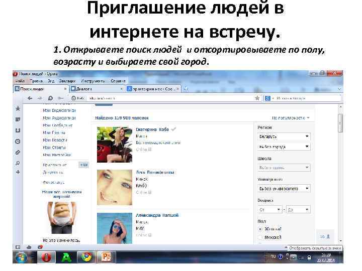The height and width of the screenshot is (271, 362).
Task: Click the weight-loss ad image
Action: click(61, 218)
